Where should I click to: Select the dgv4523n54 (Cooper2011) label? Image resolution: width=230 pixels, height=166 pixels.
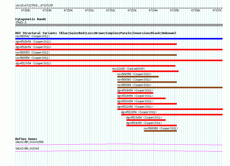[x=144, y=117]
